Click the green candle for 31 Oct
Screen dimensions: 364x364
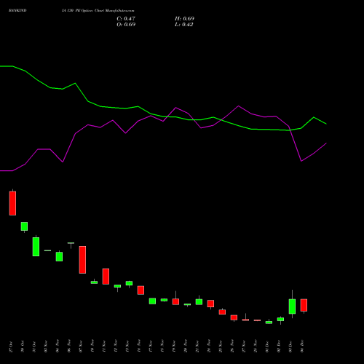point(36,247)
